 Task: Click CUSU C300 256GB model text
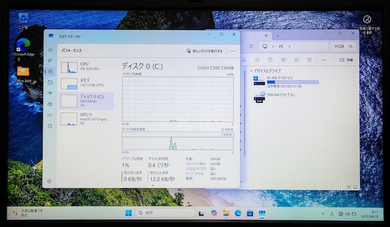point(215,68)
